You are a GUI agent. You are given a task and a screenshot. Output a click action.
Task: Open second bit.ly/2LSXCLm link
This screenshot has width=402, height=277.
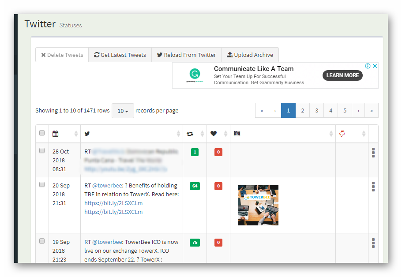113,212
